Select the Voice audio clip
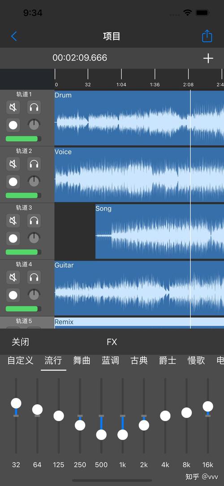The width and height of the screenshot is (224, 486). (x=139, y=174)
